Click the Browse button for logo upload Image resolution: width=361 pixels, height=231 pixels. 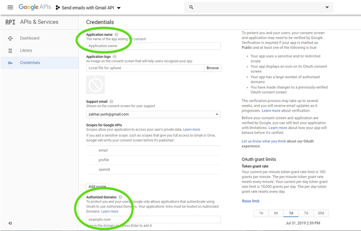[x=213, y=68]
